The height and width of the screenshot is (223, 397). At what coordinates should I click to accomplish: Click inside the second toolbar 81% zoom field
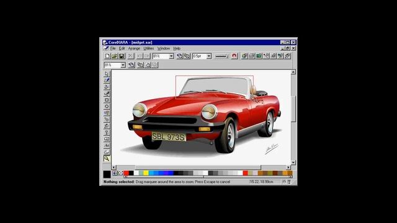(112, 65)
